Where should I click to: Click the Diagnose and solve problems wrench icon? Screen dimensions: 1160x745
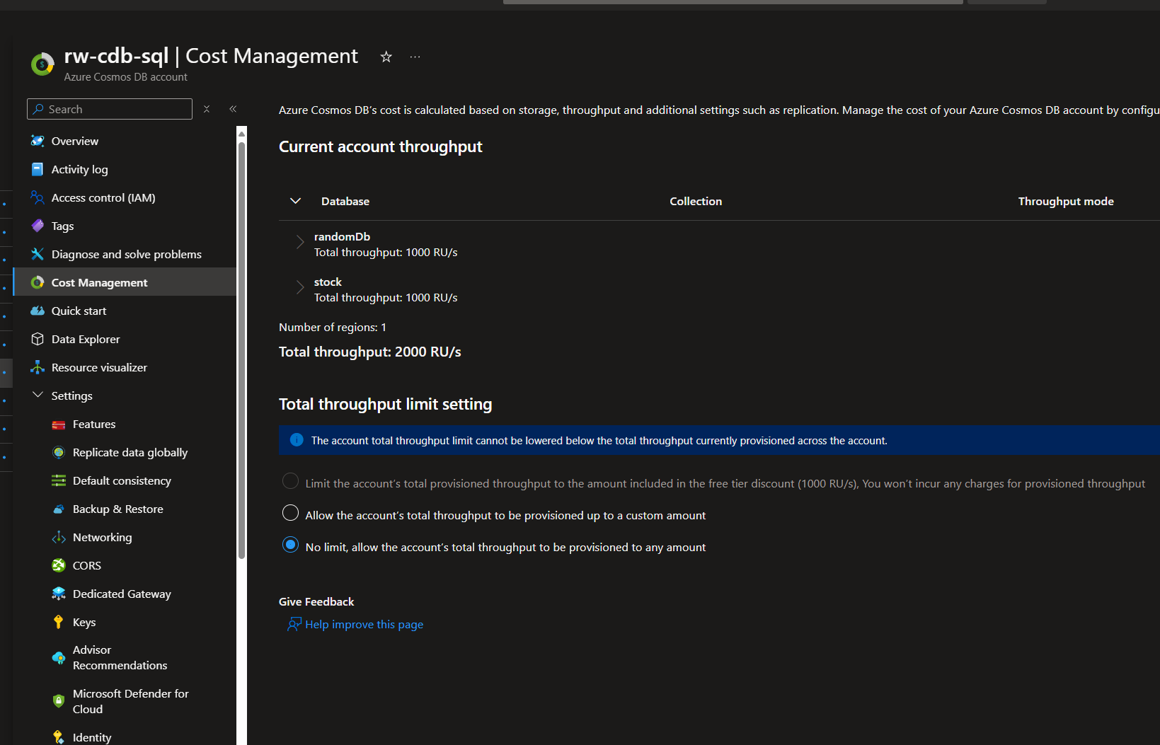38,254
